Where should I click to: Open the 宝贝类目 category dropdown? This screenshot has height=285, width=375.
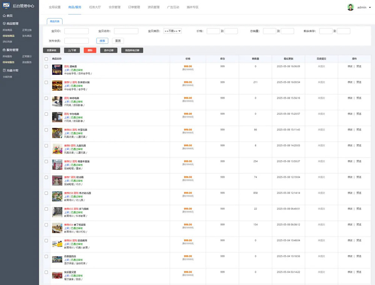(172, 31)
